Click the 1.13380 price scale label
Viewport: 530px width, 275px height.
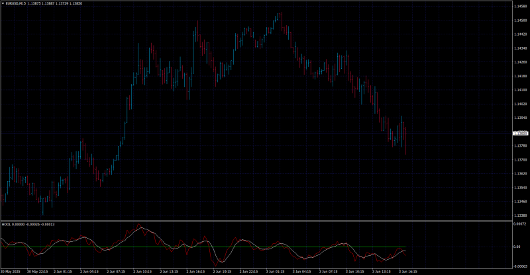520,216
